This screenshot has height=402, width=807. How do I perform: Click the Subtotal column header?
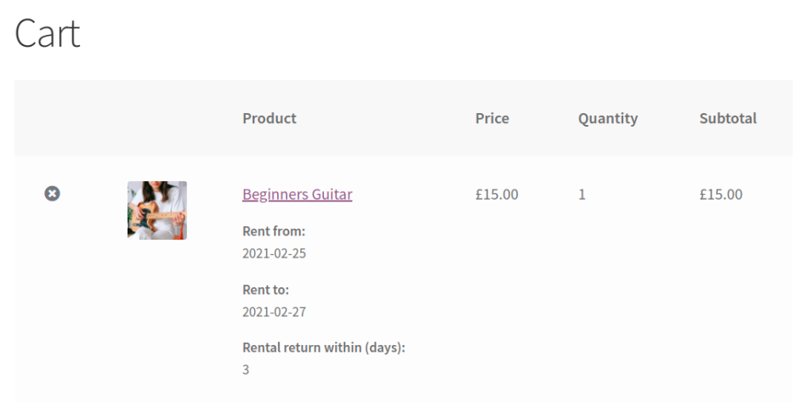click(727, 118)
